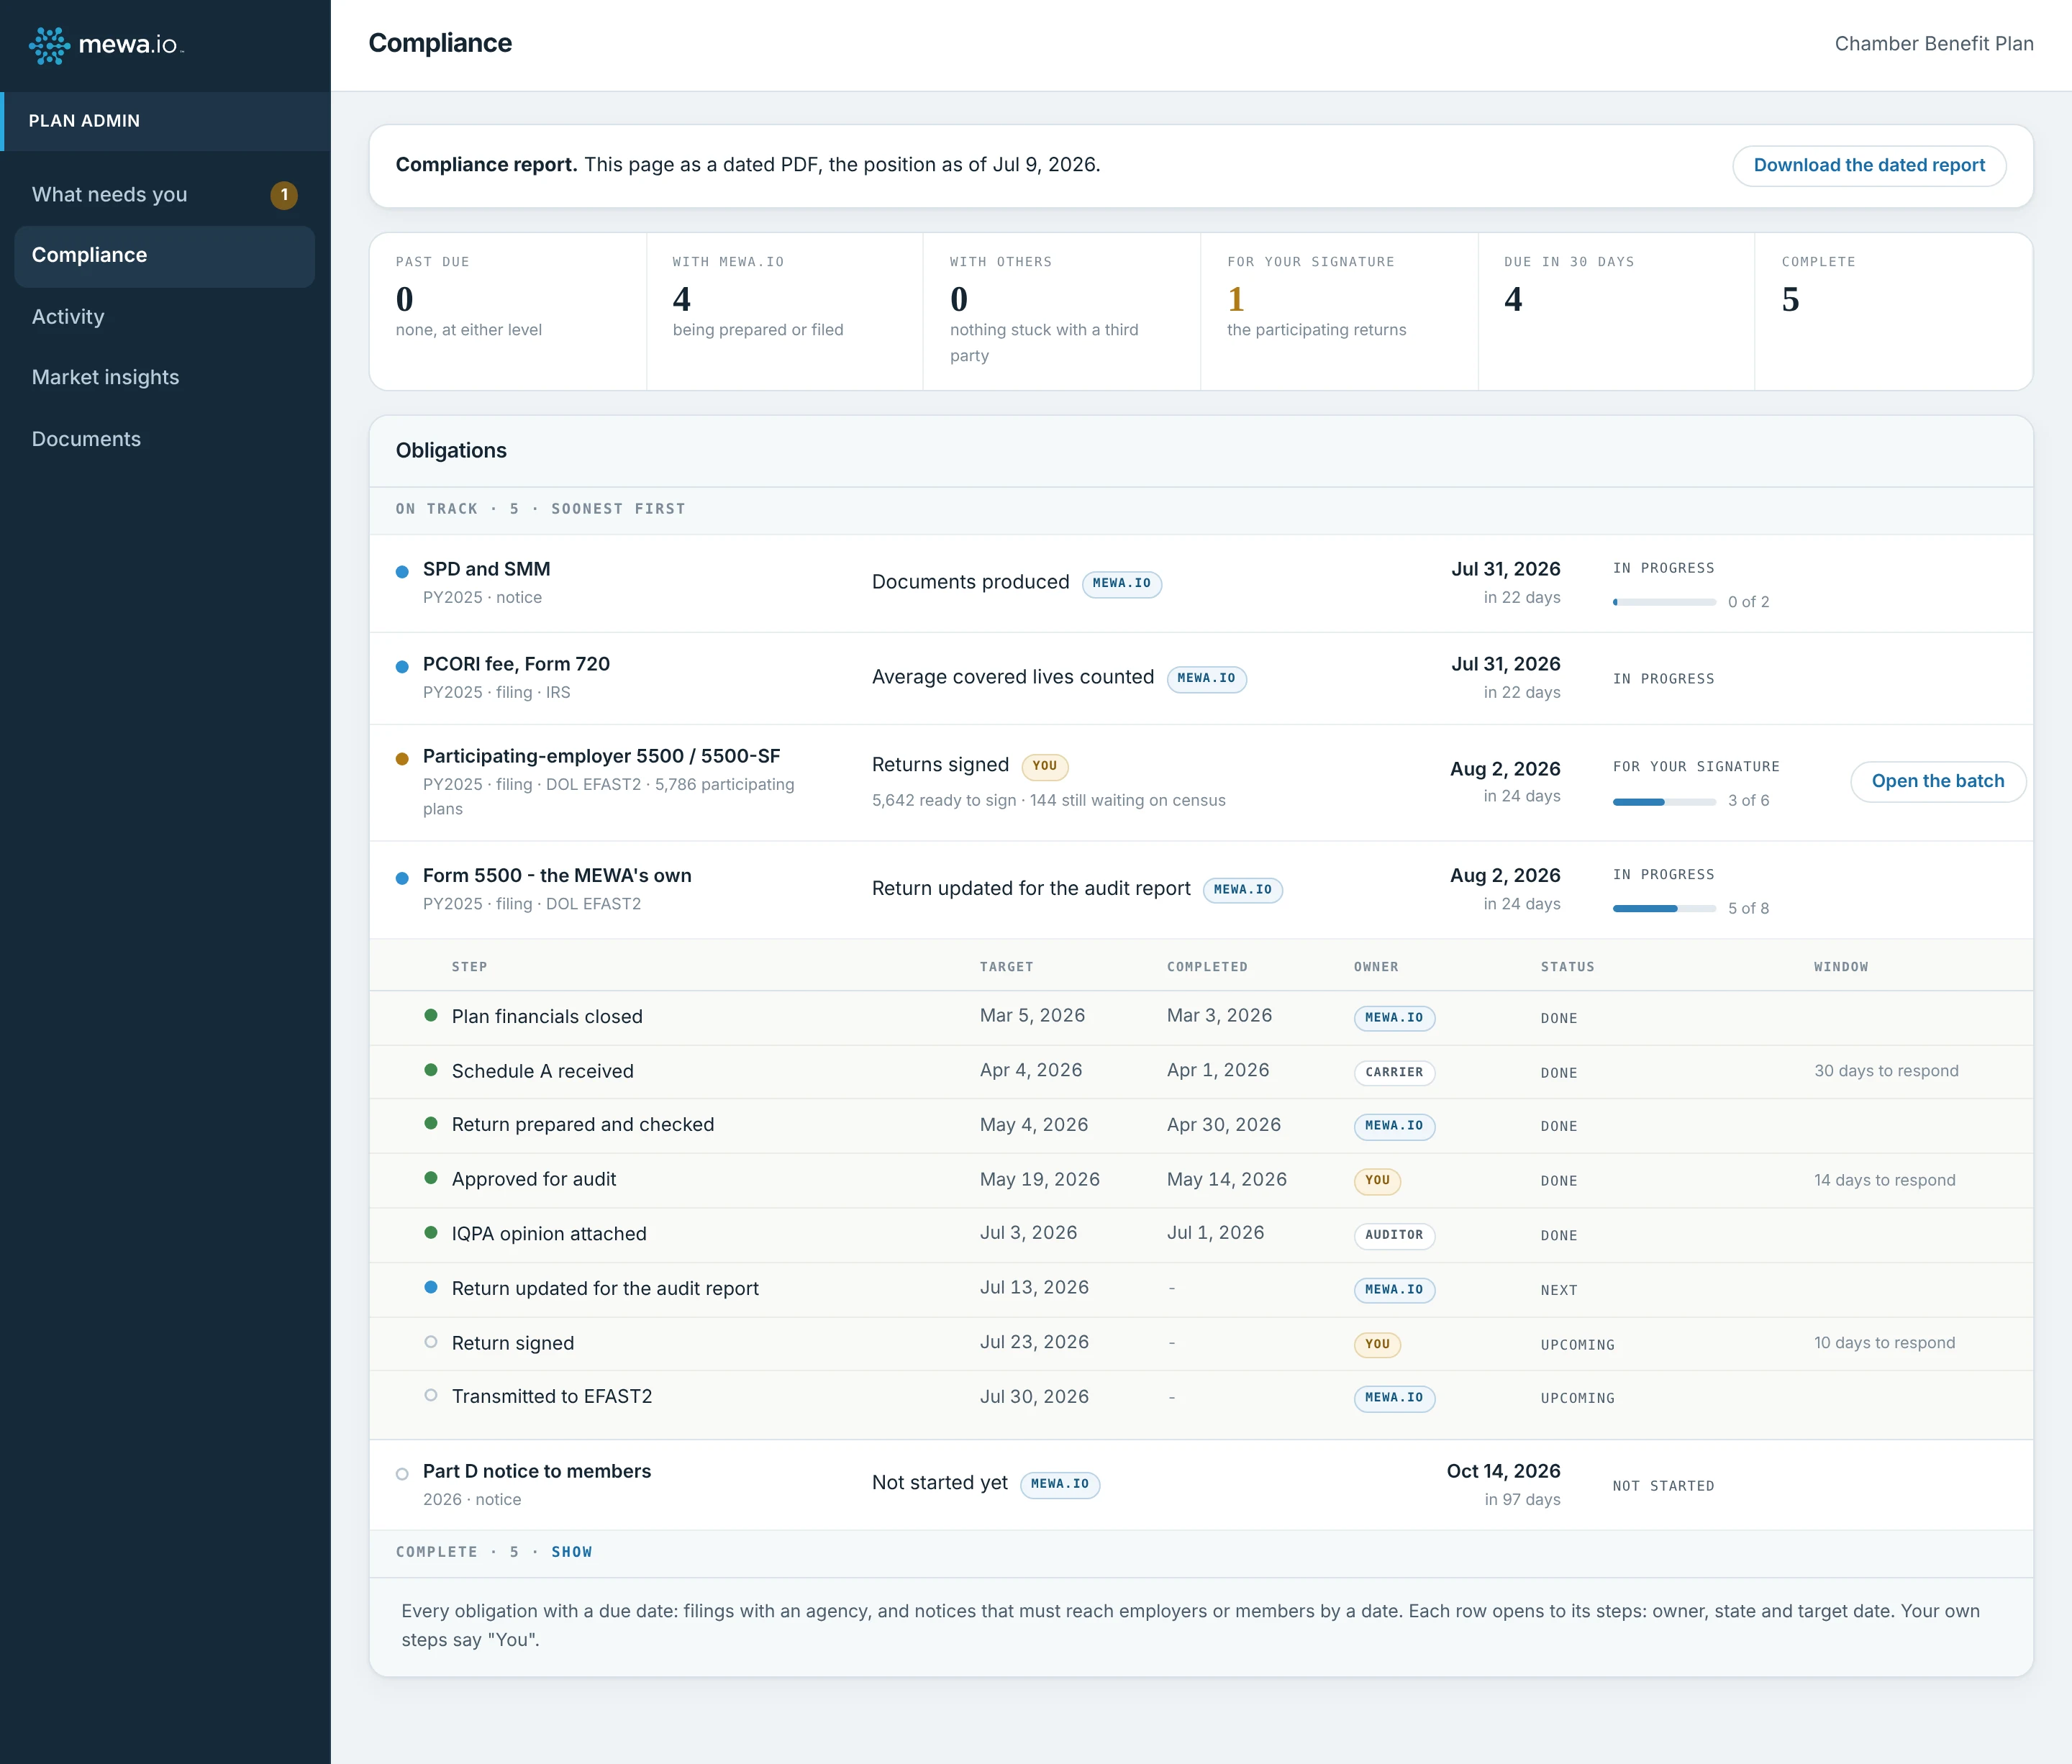Click the green dot beside Plan financials closed

coord(431,1015)
